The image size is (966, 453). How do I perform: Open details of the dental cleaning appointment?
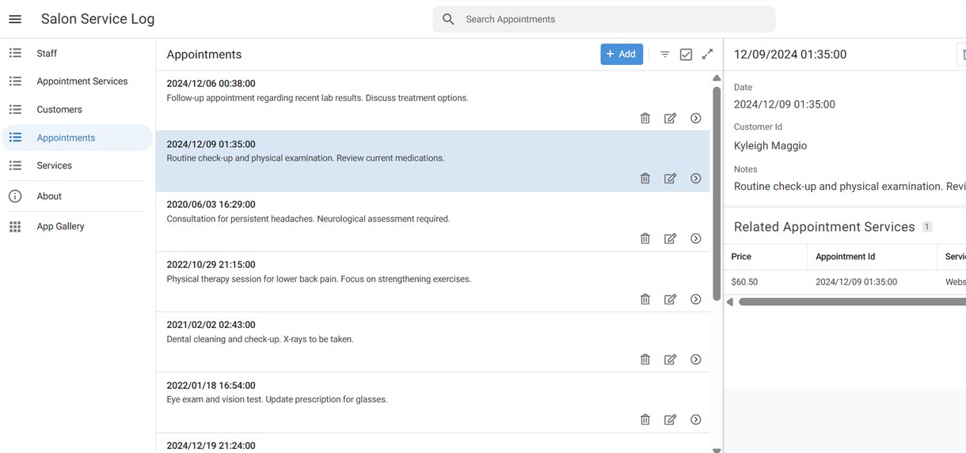(x=696, y=359)
